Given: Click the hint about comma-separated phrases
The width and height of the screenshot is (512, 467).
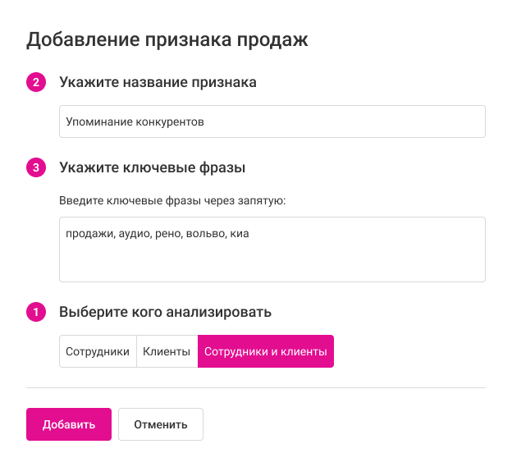Looking at the screenshot, I should click(x=171, y=199).
